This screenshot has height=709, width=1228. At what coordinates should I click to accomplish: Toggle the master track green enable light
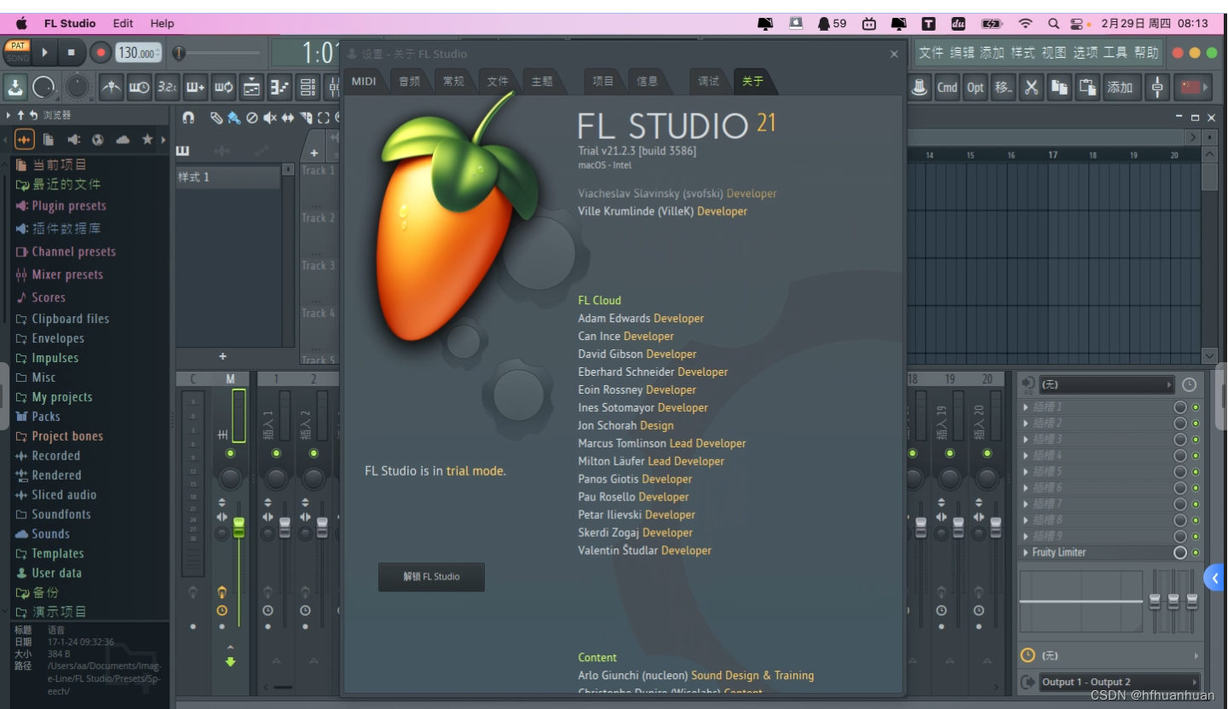pyautogui.click(x=230, y=453)
